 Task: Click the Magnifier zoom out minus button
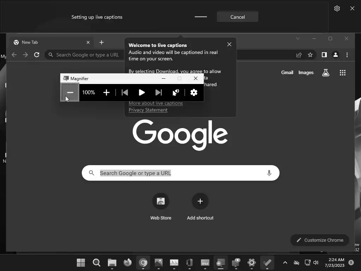coord(70,93)
